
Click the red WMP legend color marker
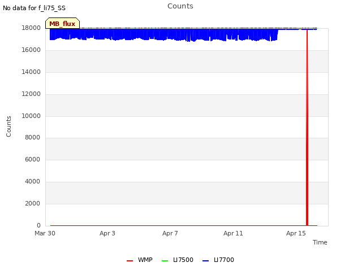(130, 261)
